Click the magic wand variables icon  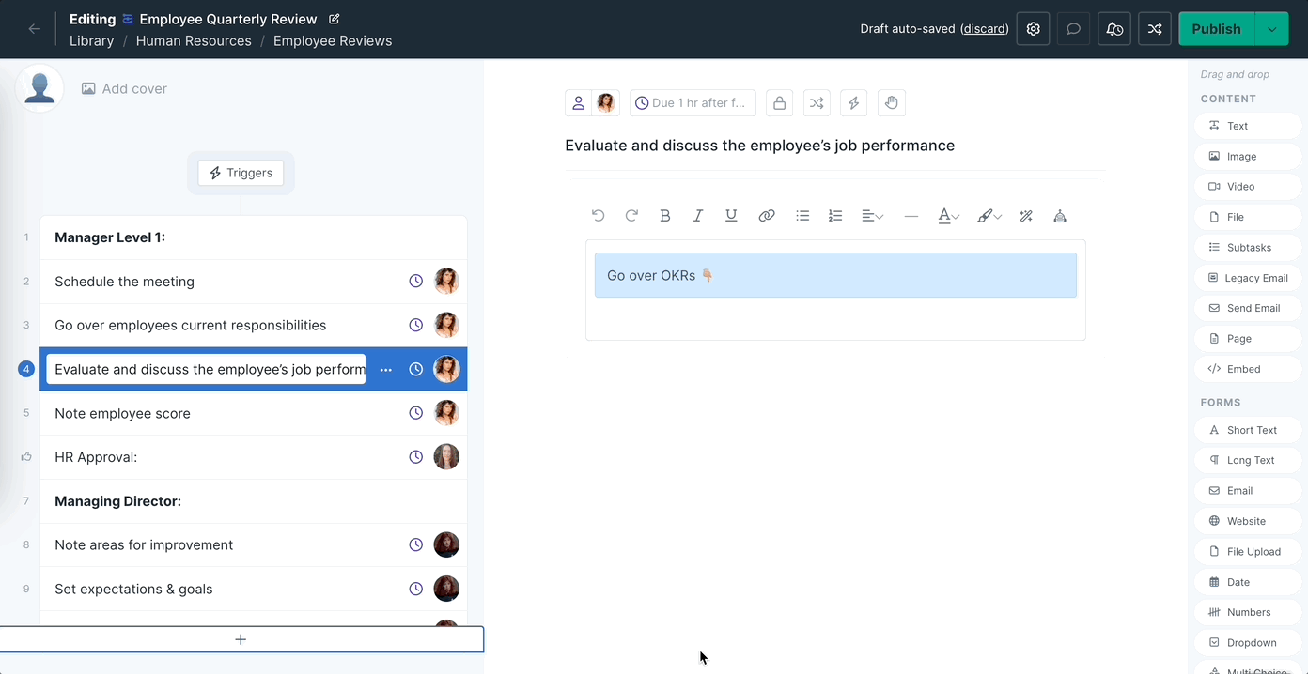coord(1026,216)
